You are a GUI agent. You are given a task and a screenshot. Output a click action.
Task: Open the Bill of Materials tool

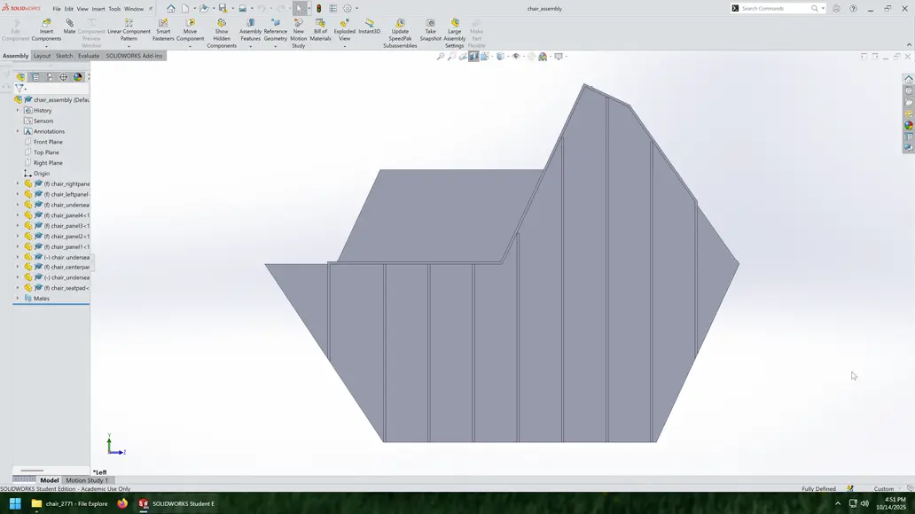pos(320,27)
